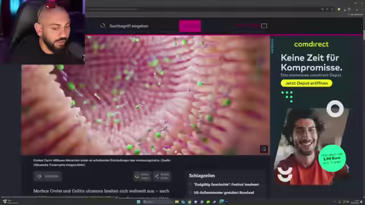Open headline 'US-Außenminister gratuliert Russland'
Viewport: 365px width, 205px height.
pos(224,192)
